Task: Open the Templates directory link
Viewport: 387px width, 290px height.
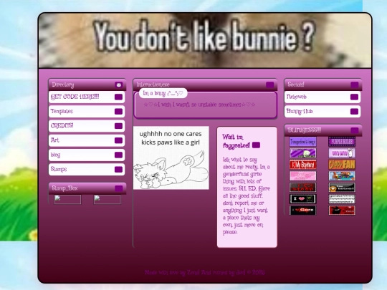Action: (87, 112)
